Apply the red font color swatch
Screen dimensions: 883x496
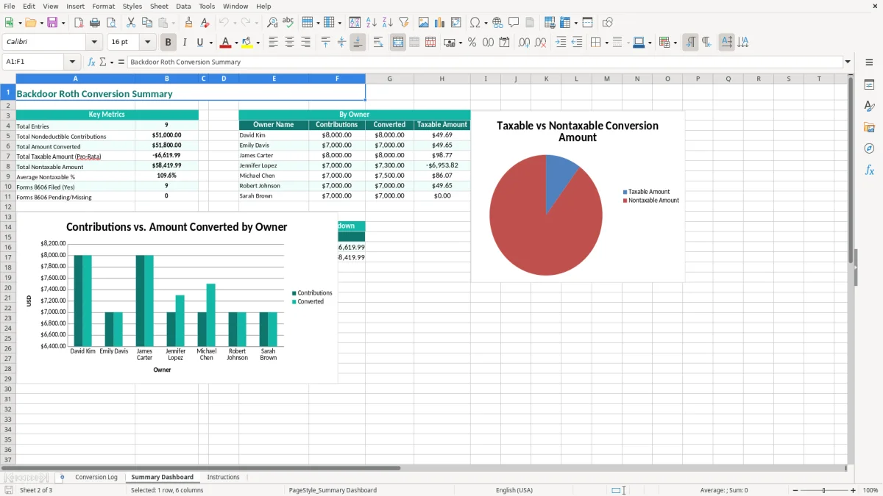[x=226, y=43]
